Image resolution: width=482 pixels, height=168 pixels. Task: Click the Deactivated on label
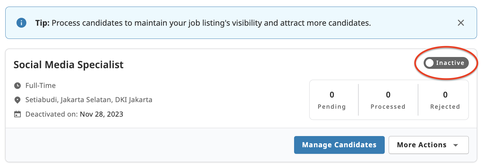click(x=51, y=114)
